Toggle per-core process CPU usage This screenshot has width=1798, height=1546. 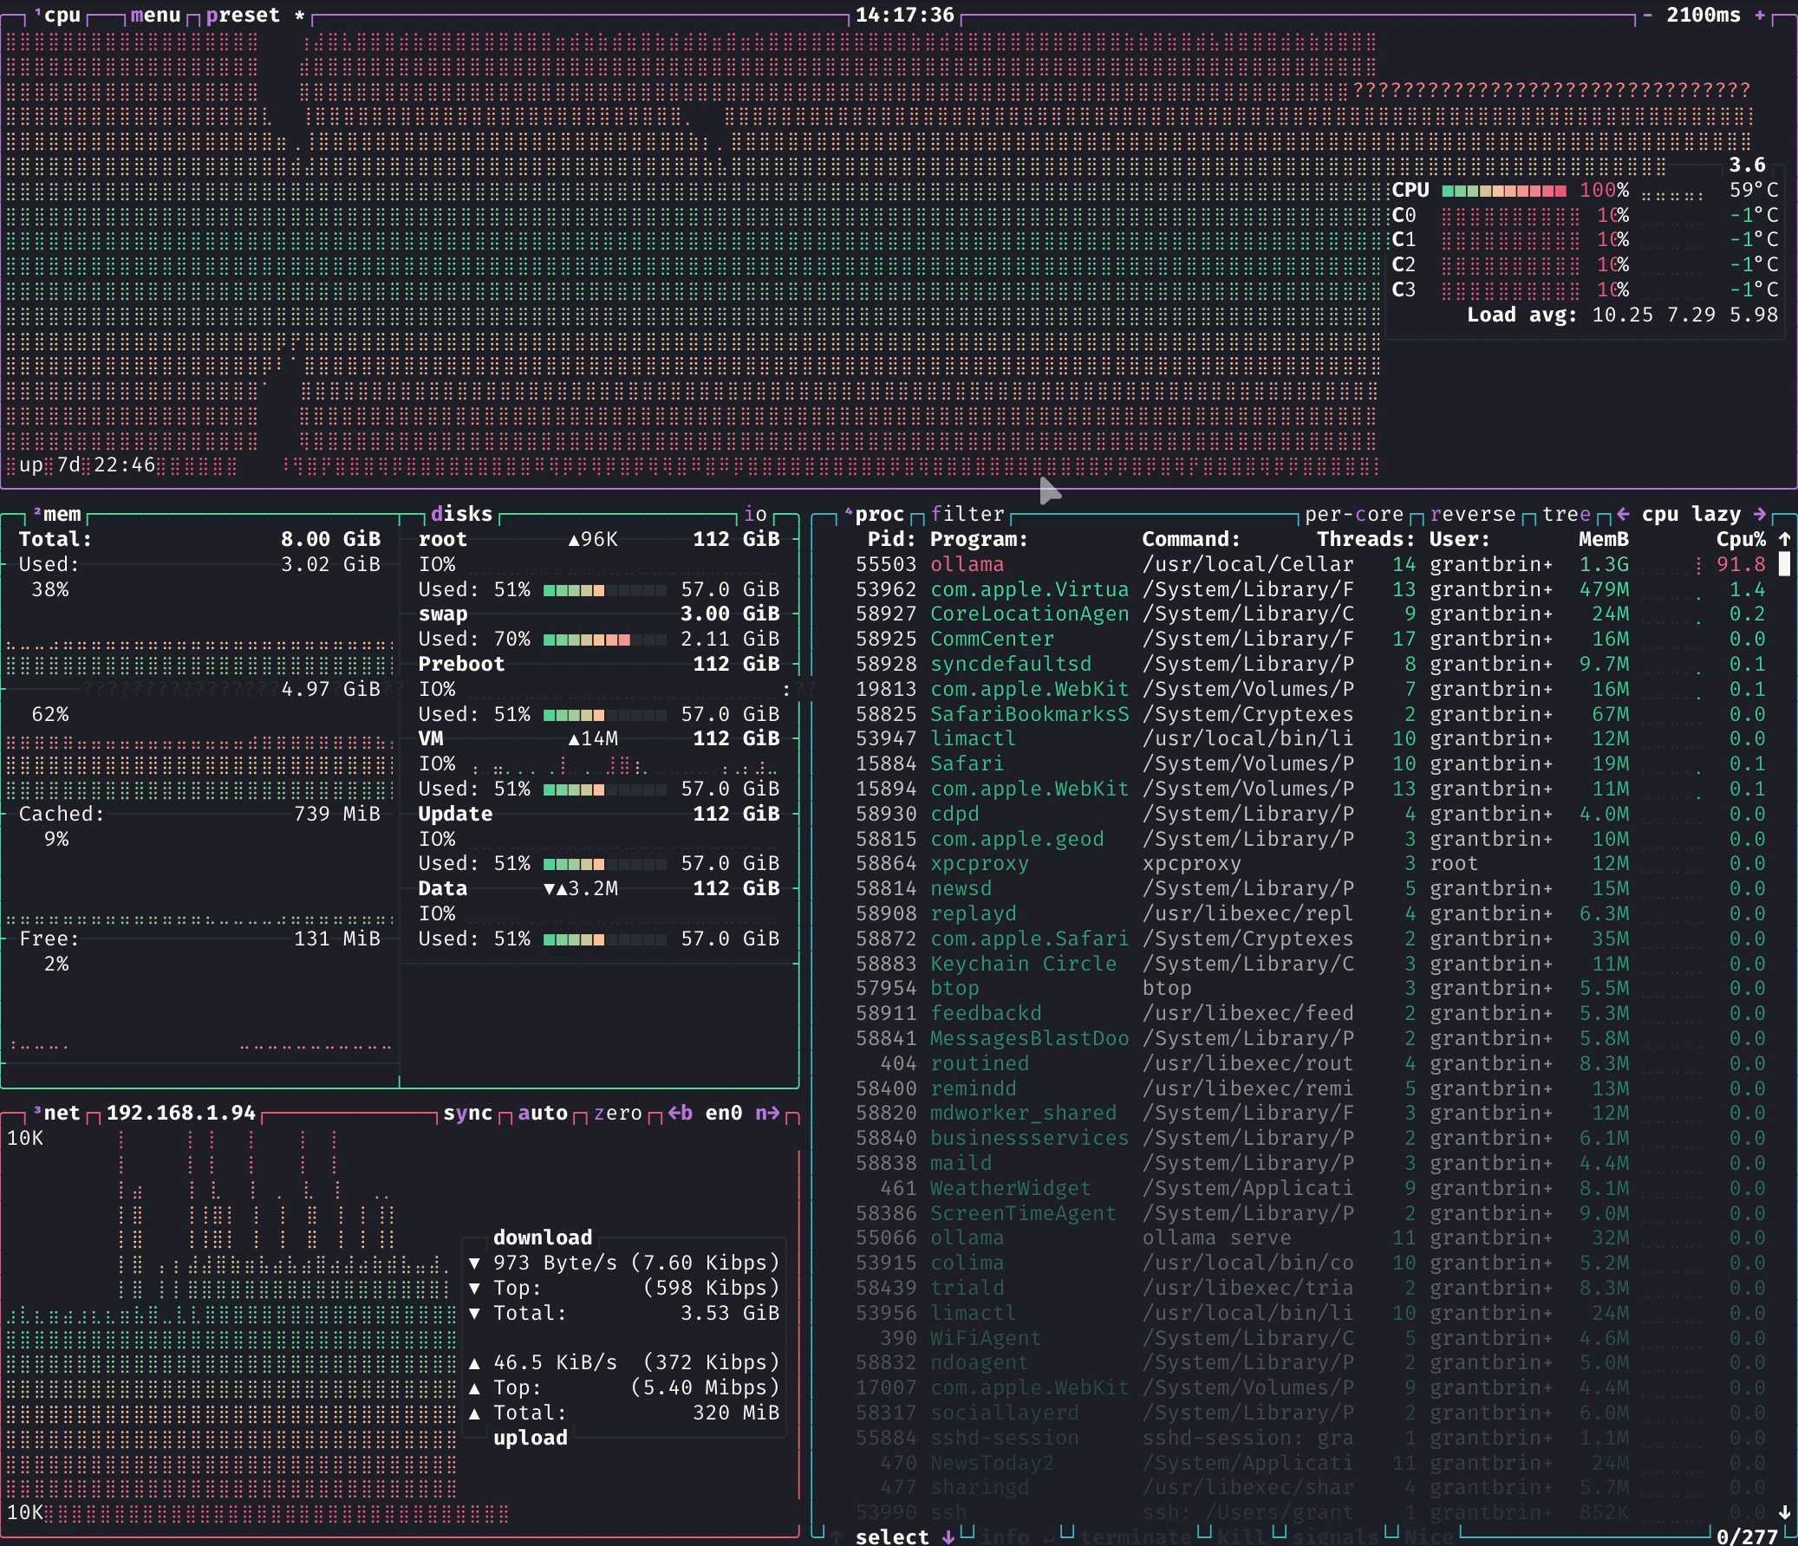point(1354,515)
